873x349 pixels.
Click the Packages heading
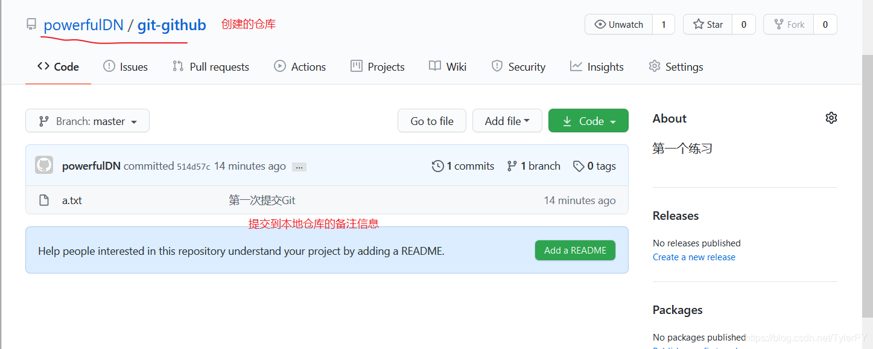click(678, 310)
